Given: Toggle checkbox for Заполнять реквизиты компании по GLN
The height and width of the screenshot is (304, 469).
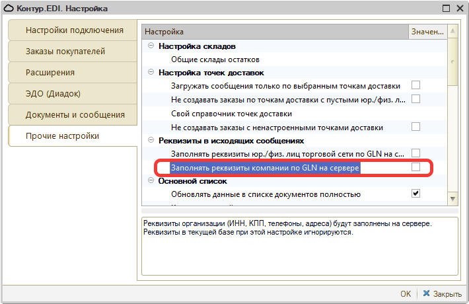Looking at the screenshot, I should click(x=416, y=167).
